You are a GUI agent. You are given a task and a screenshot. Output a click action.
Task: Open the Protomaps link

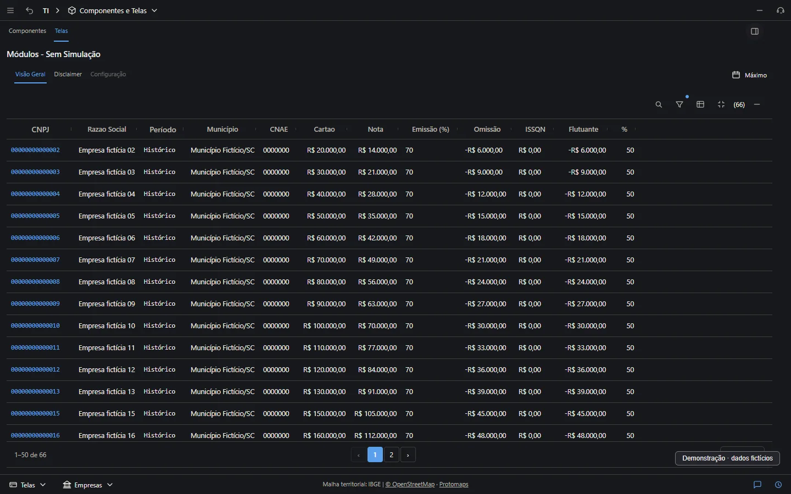(x=454, y=484)
